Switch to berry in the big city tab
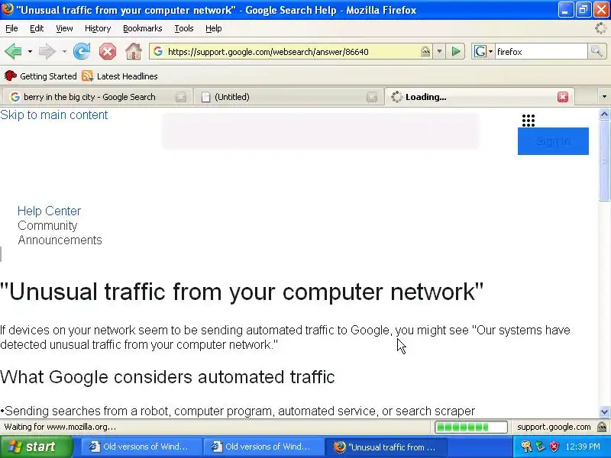This screenshot has height=458, width=611. click(89, 97)
